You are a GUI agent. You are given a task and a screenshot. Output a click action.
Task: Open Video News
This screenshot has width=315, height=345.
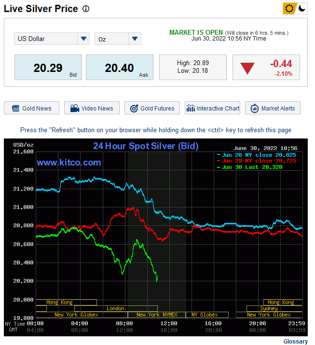click(x=92, y=108)
